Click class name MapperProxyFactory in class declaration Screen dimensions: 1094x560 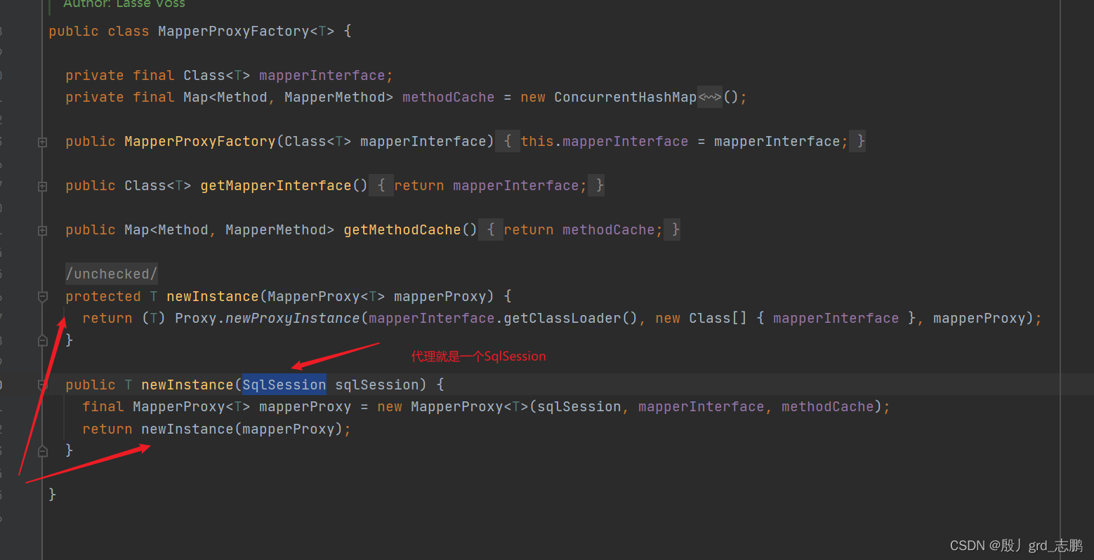click(x=234, y=31)
